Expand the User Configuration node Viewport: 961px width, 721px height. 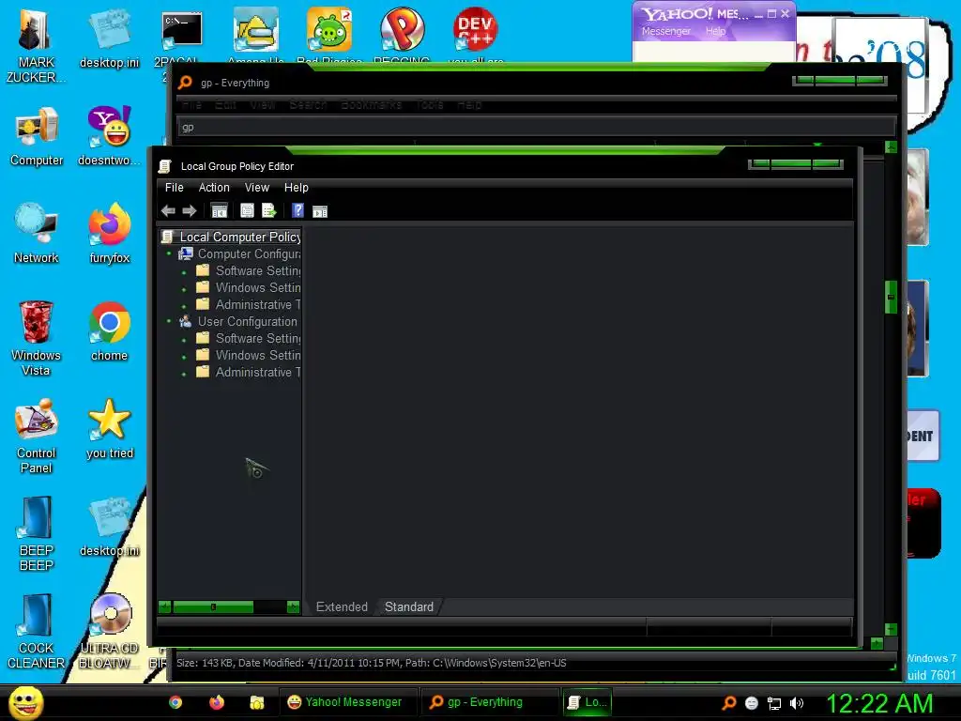[x=169, y=321]
